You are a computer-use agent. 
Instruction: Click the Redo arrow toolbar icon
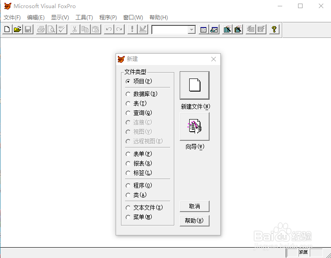click(119, 29)
